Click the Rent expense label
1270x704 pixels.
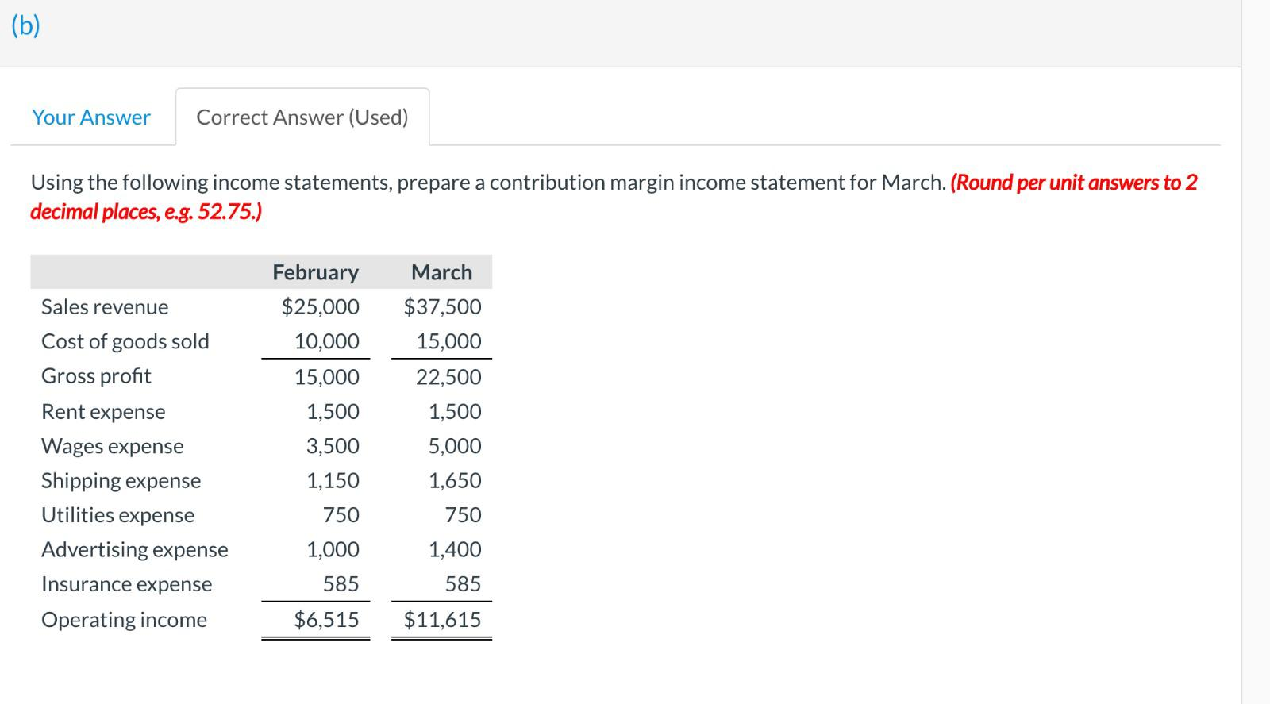tap(103, 412)
